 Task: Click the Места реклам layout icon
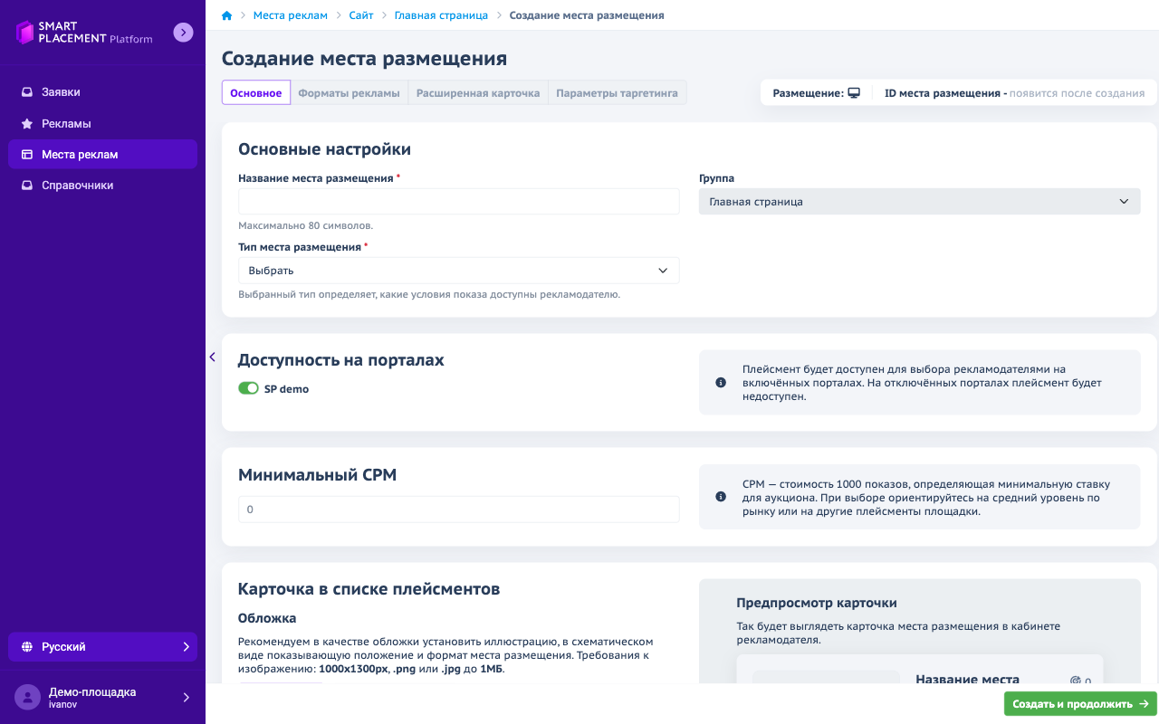[27, 155]
